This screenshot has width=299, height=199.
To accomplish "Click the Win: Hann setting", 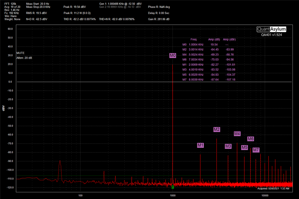I will pos(10,16).
